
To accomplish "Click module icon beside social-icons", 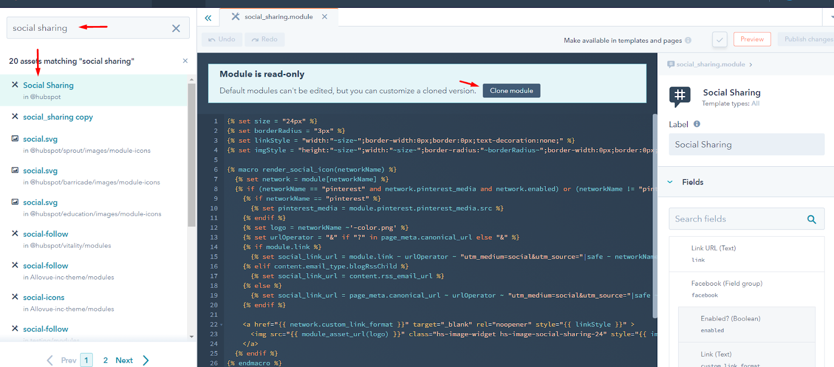I will 15,297.
